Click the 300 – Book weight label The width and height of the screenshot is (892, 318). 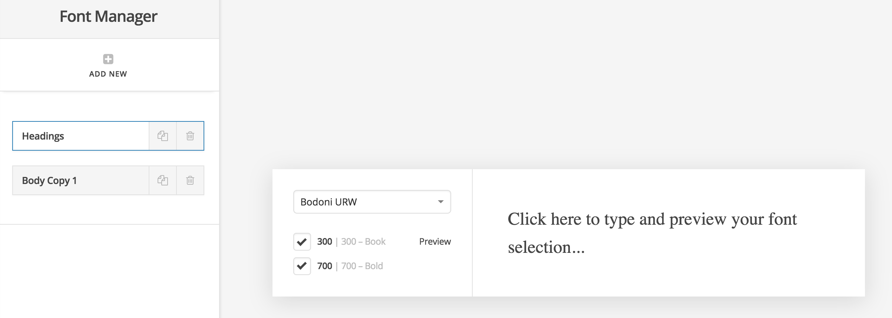coord(363,241)
